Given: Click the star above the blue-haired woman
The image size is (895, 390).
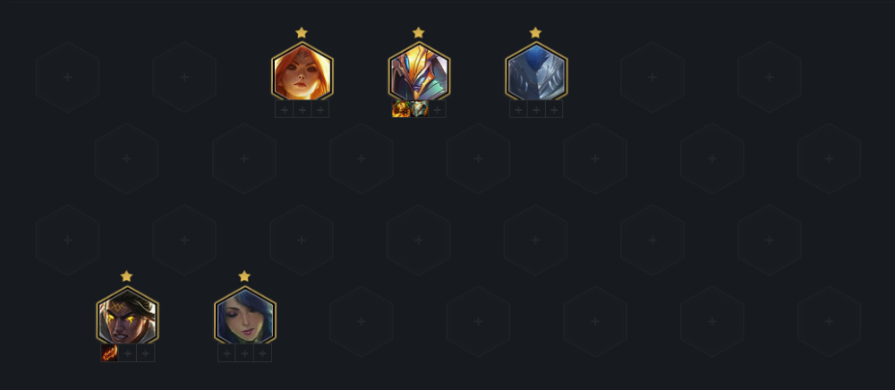Looking at the screenshot, I should (244, 276).
